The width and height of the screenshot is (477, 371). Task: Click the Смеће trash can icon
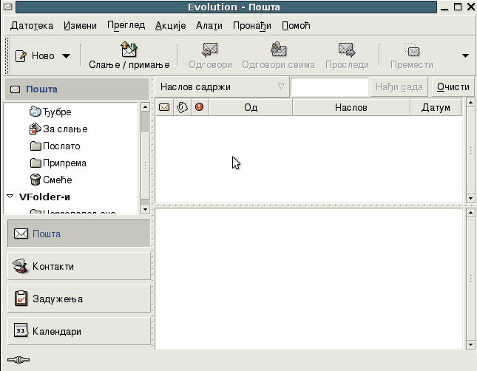35,180
